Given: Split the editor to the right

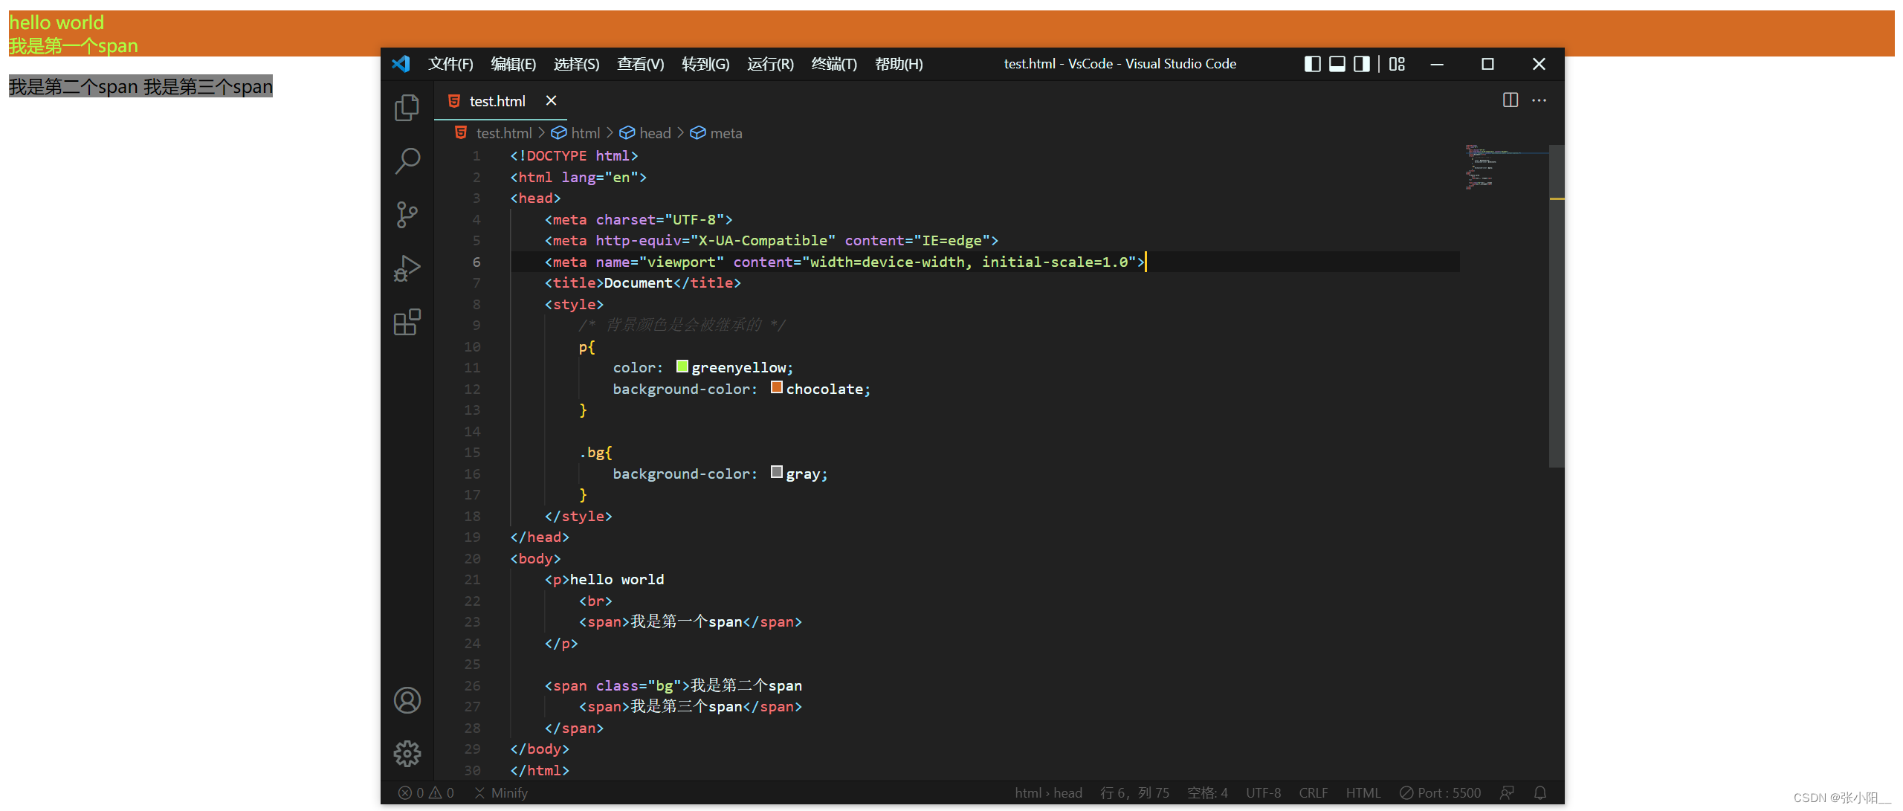Looking at the screenshot, I should point(1510,100).
